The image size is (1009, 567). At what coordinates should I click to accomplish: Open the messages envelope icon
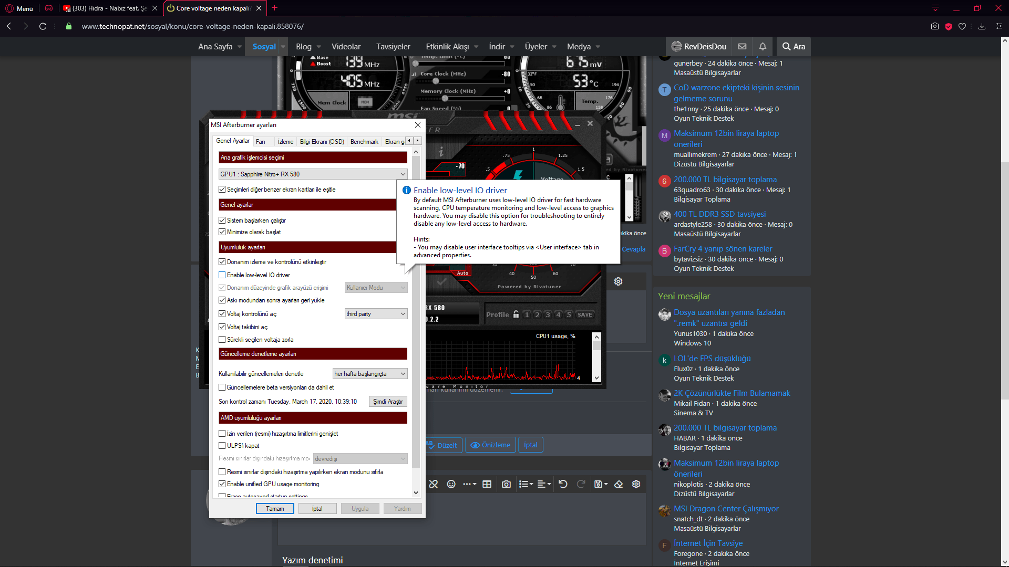click(x=742, y=47)
